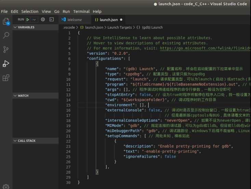Image resolution: width=251 pixels, height=189 pixels.
Task: Open the Terminal menu
Action: click(81, 12)
